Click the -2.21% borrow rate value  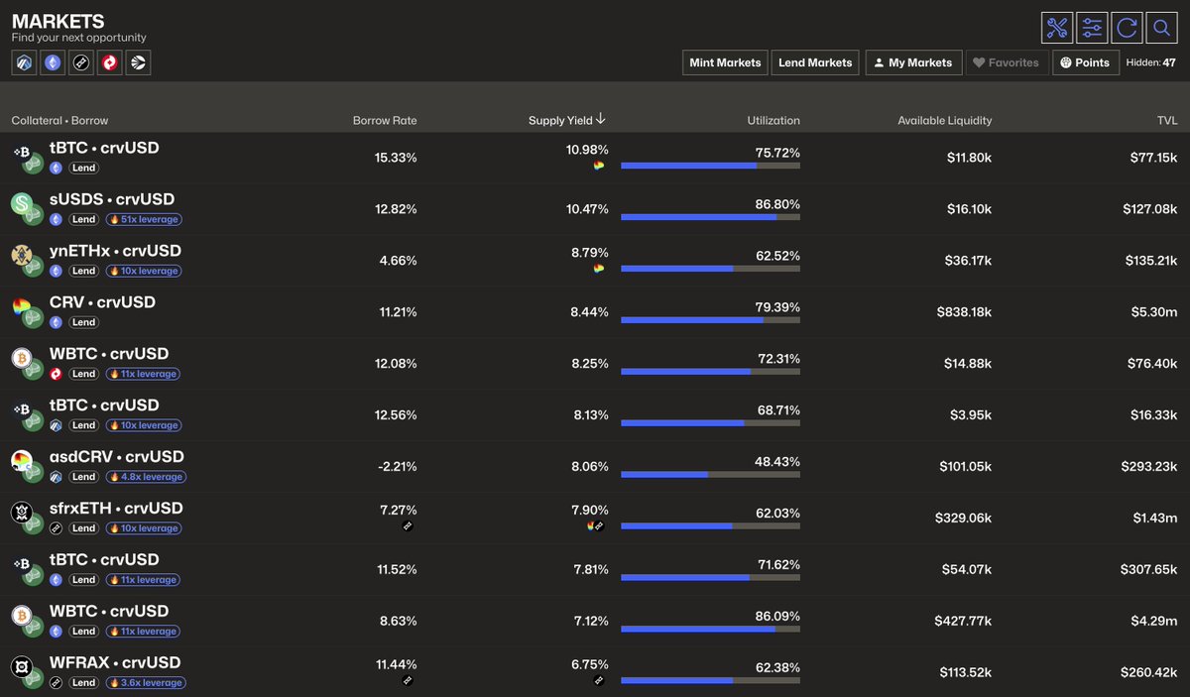(x=399, y=467)
